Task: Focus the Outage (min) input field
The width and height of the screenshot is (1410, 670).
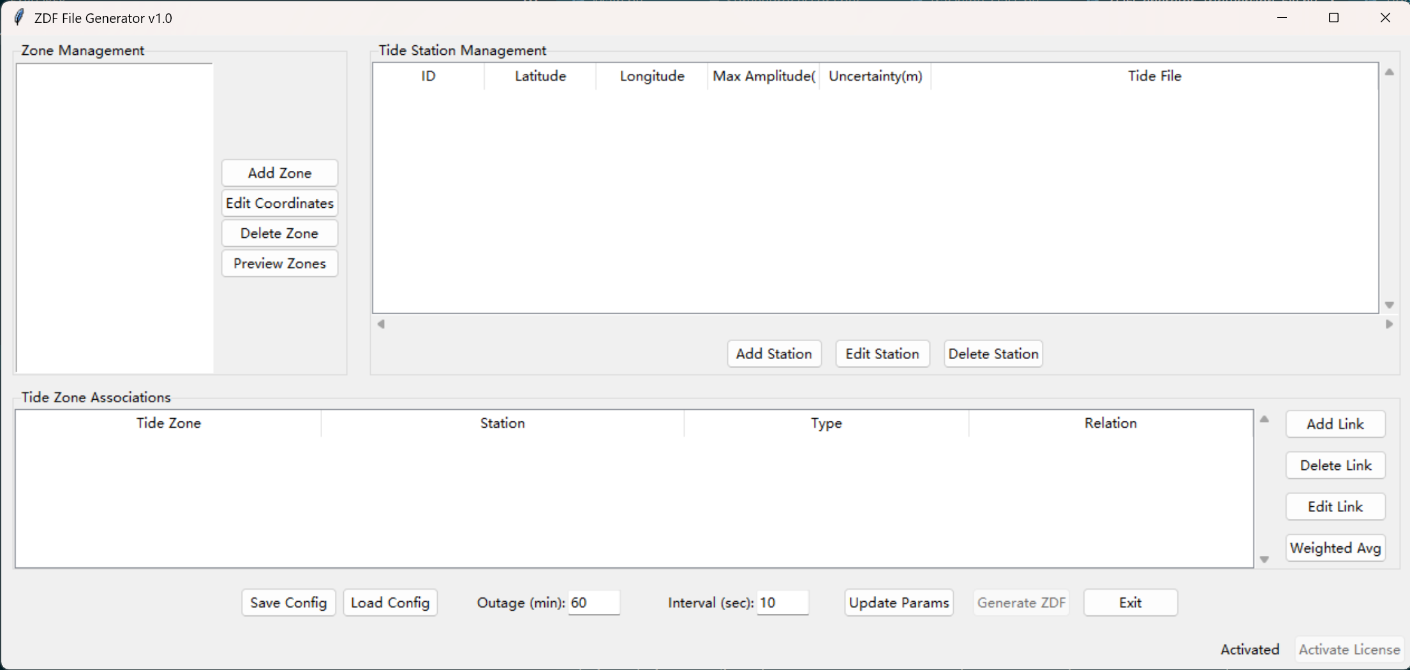Action: pyautogui.click(x=593, y=602)
